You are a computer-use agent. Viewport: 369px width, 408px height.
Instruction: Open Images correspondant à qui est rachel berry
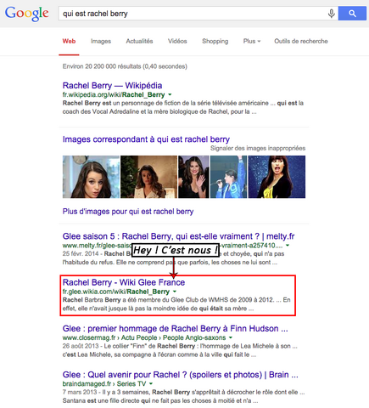point(146,139)
